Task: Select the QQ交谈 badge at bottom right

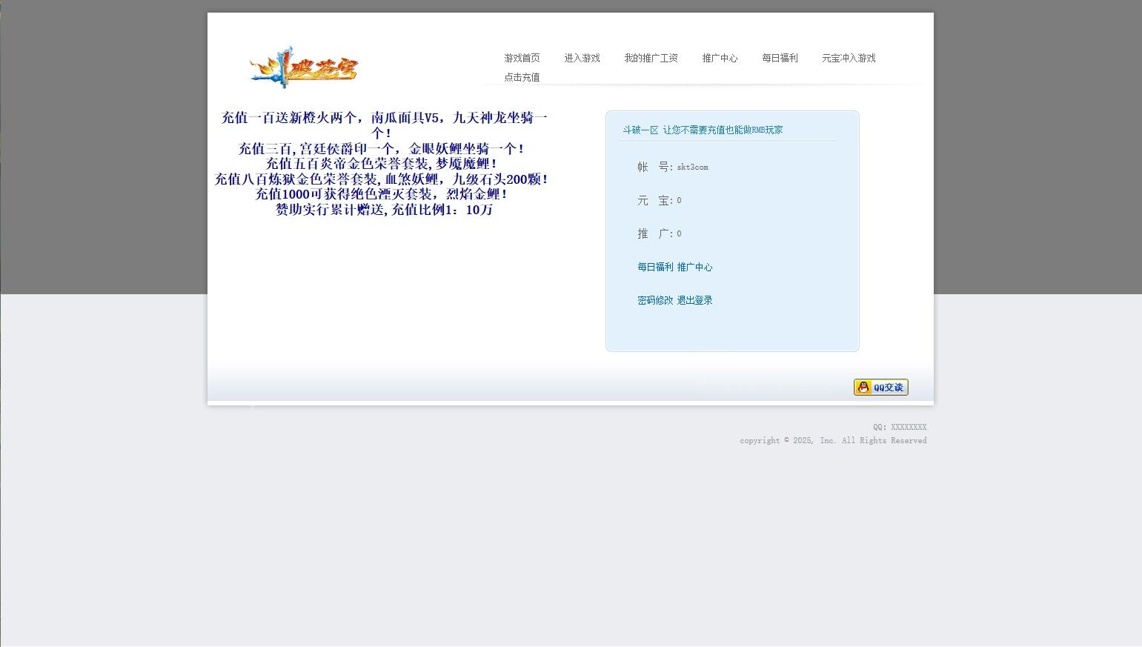Action: (x=880, y=387)
